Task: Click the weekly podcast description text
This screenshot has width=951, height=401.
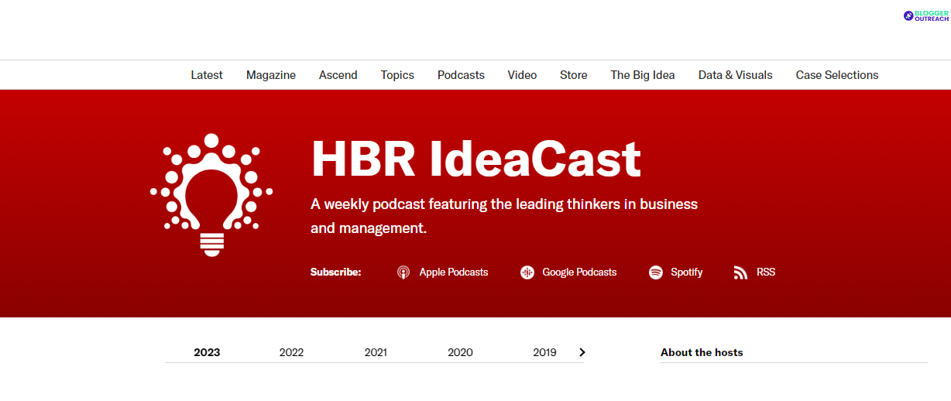Action: (504, 217)
